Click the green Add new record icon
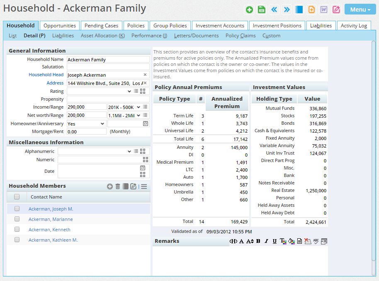The image size is (379, 281). 249,9
